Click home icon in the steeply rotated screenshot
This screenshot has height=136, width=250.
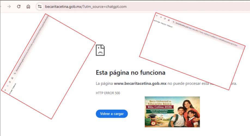click(12, 78)
